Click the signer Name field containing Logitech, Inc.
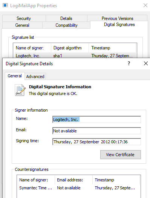The width and height of the screenshot is (150, 198). pyautogui.click(x=96, y=120)
